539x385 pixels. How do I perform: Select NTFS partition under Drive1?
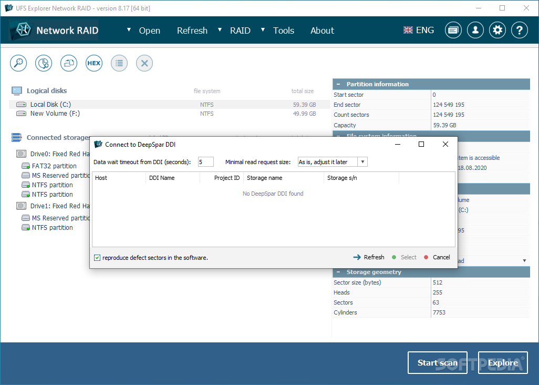[x=52, y=227]
